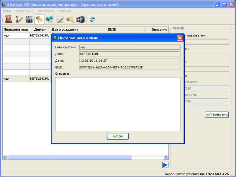
Task: Open the networked computers toolbar icon
Action: (x=50, y=19)
